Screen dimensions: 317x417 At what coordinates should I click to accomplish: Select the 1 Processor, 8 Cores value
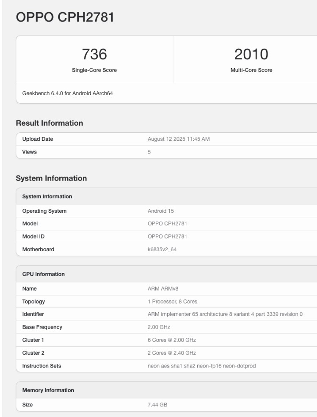[173, 302]
